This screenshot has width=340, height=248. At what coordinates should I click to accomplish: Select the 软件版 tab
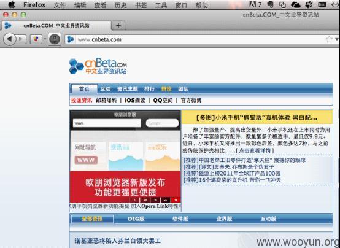pos(180,219)
